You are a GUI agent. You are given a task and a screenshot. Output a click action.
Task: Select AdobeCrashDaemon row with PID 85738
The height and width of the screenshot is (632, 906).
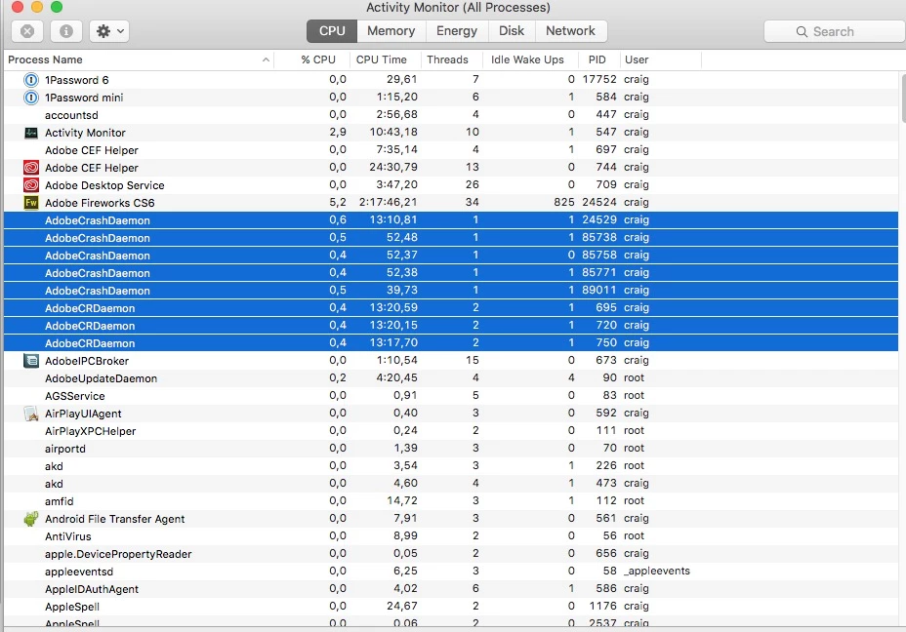point(451,238)
